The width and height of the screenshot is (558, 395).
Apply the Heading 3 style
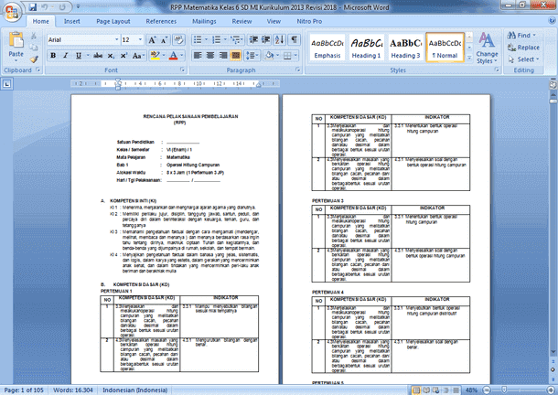405,48
